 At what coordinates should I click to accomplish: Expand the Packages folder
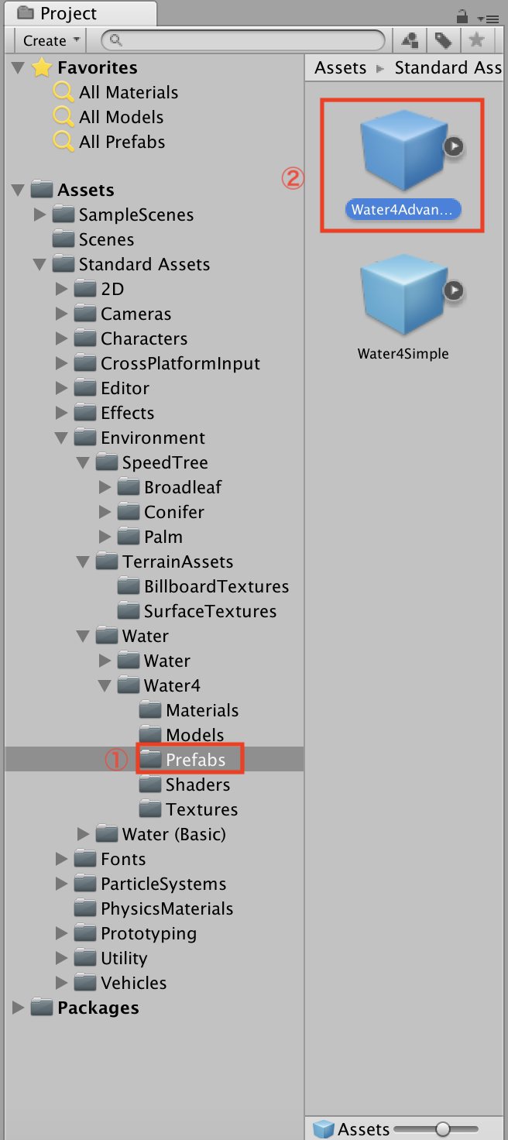[19, 1008]
